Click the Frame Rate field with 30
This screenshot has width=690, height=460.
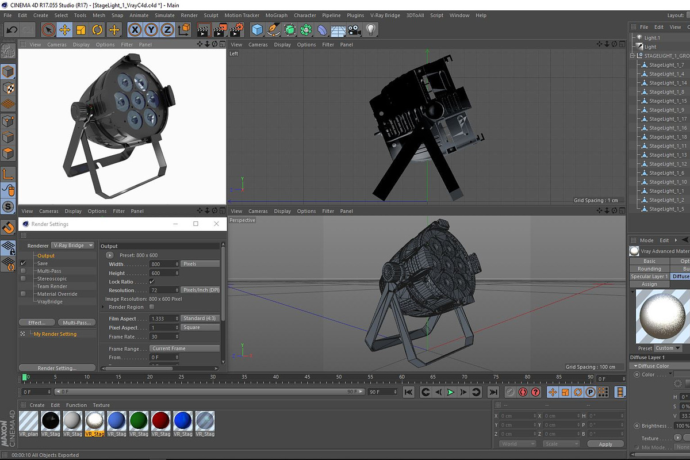pyautogui.click(x=164, y=336)
